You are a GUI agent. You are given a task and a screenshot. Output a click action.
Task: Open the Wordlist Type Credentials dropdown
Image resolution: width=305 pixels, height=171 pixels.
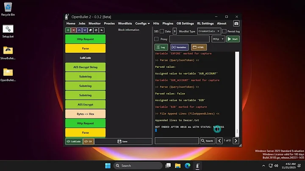(x=209, y=31)
